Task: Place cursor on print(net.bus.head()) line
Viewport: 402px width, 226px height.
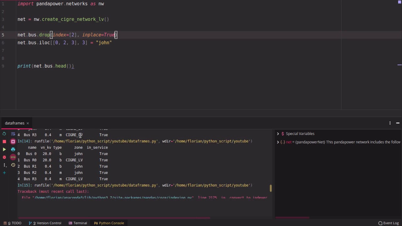Action: pyautogui.click(x=46, y=66)
